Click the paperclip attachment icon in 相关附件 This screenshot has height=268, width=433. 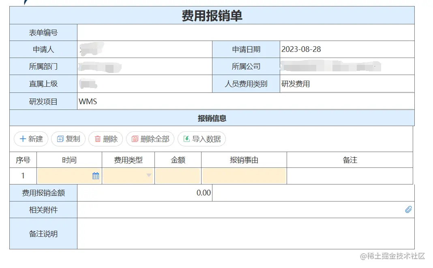coord(408,210)
